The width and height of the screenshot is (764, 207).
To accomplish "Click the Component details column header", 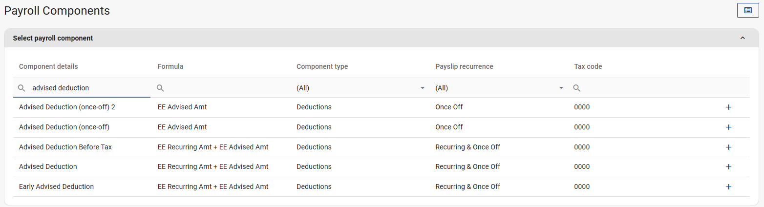I will coord(48,66).
